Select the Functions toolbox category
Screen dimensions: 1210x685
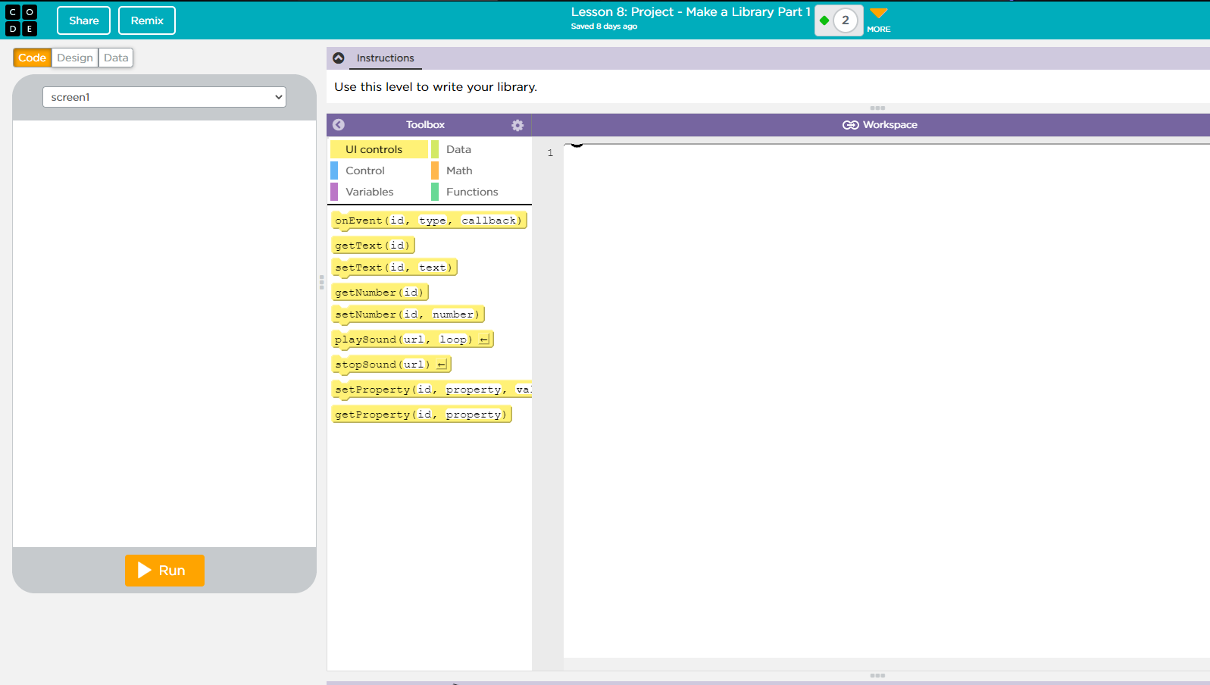click(x=481, y=192)
